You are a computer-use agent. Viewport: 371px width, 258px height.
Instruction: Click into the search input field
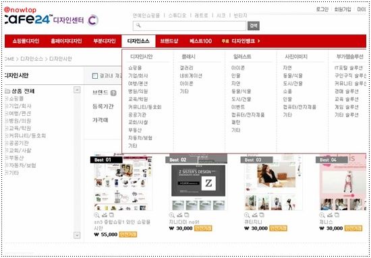tap(190, 26)
